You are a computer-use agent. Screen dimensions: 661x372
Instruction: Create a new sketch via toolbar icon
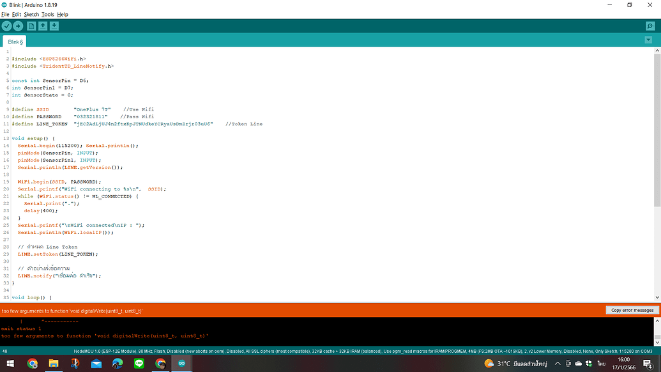click(x=31, y=26)
